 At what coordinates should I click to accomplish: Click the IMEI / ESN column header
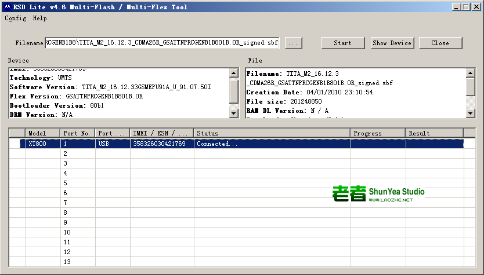(x=162, y=133)
